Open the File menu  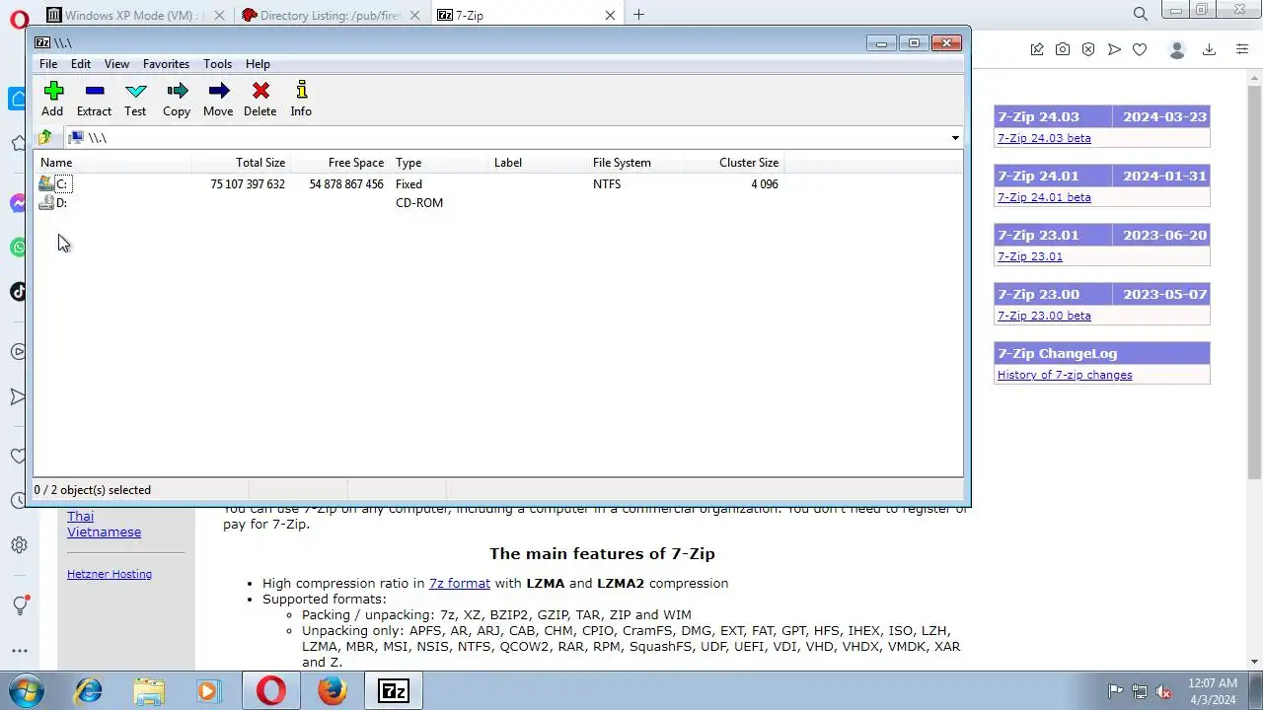point(47,64)
